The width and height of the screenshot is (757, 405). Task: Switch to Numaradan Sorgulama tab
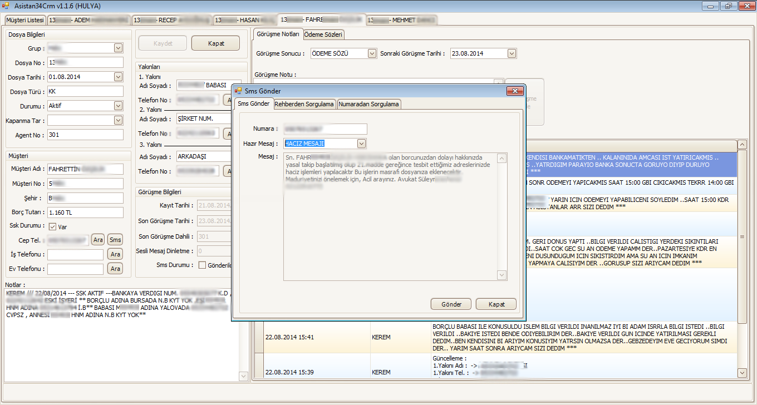coord(369,104)
